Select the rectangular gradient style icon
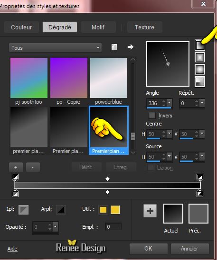This screenshot has width=217, height=260. pos(200,57)
